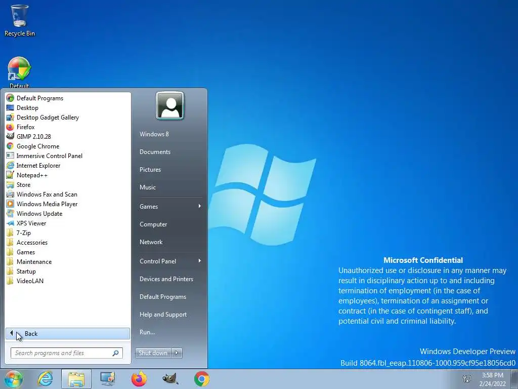Go Back to the pinned programs

(x=68, y=333)
